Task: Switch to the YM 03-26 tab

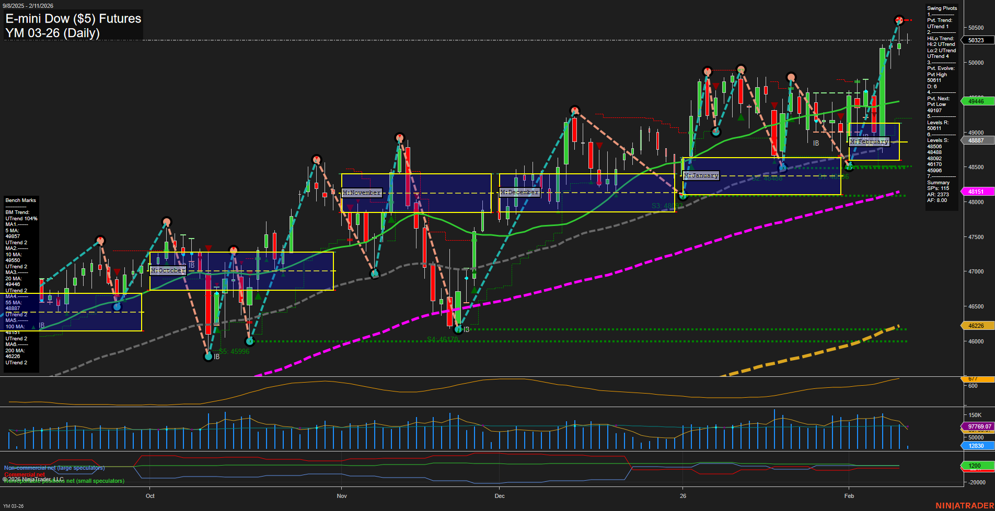Action: pyautogui.click(x=14, y=506)
